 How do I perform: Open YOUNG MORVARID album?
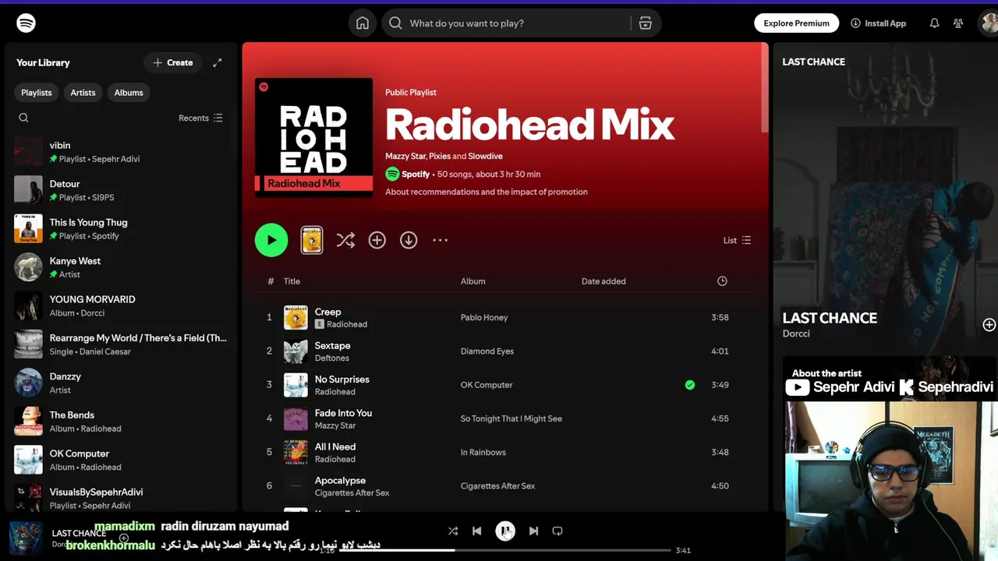pyautogui.click(x=121, y=305)
